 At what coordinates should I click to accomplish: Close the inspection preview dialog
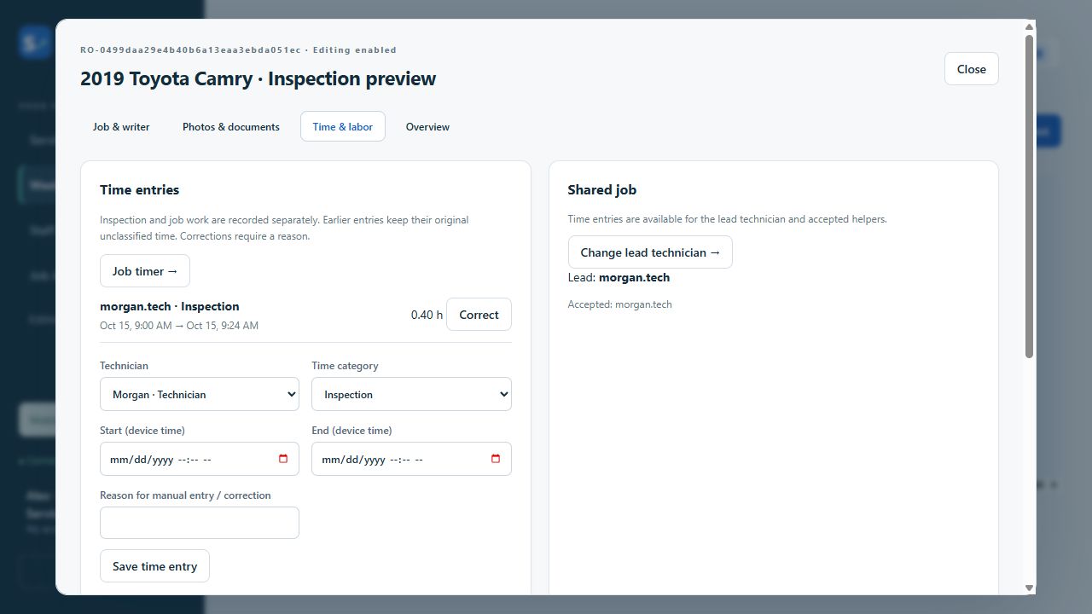(972, 69)
